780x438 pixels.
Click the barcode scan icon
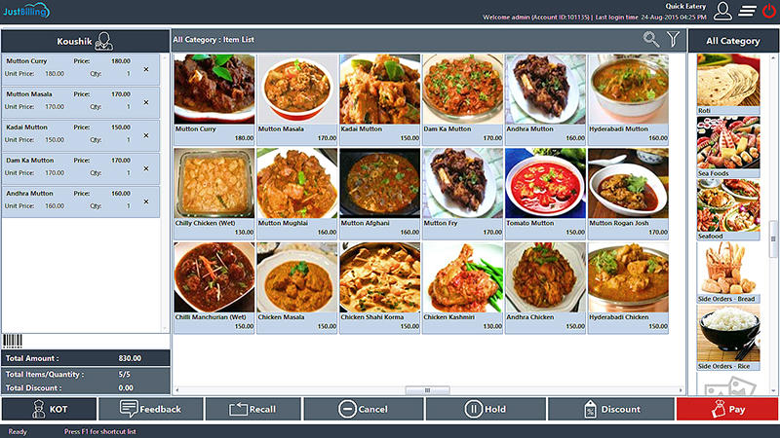[13, 341]
